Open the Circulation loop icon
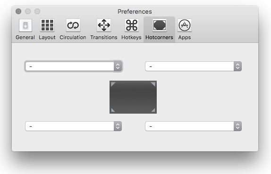271x174 pixels. coord(73,25)
